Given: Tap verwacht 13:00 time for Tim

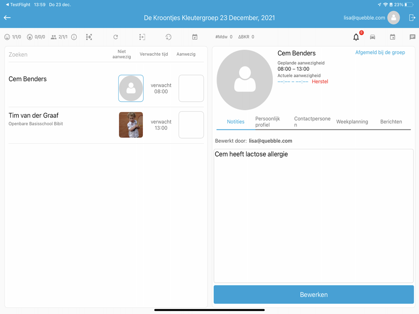Looking at the screenshot, I should pos(161,125).
